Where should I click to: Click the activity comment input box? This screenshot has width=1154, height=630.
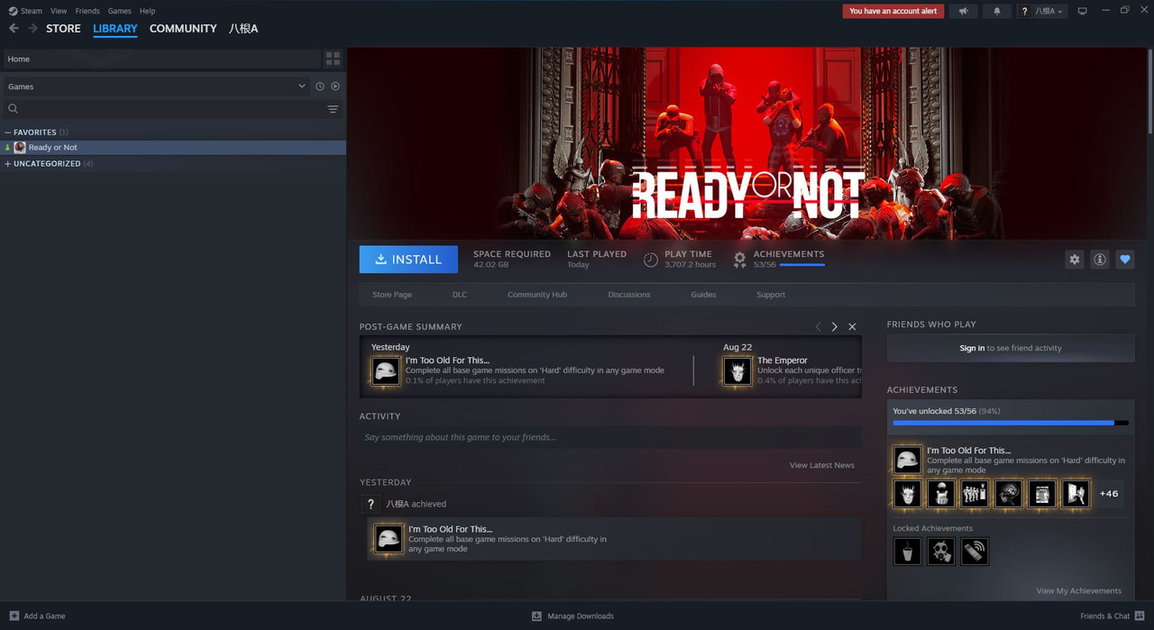click(x=610, y=438)
